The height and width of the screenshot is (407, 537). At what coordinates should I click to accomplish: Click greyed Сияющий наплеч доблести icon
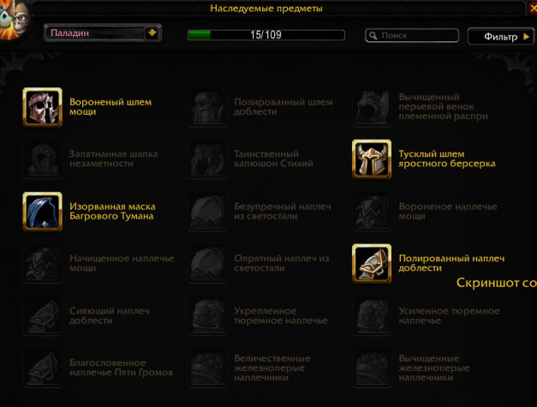[43, 316]
